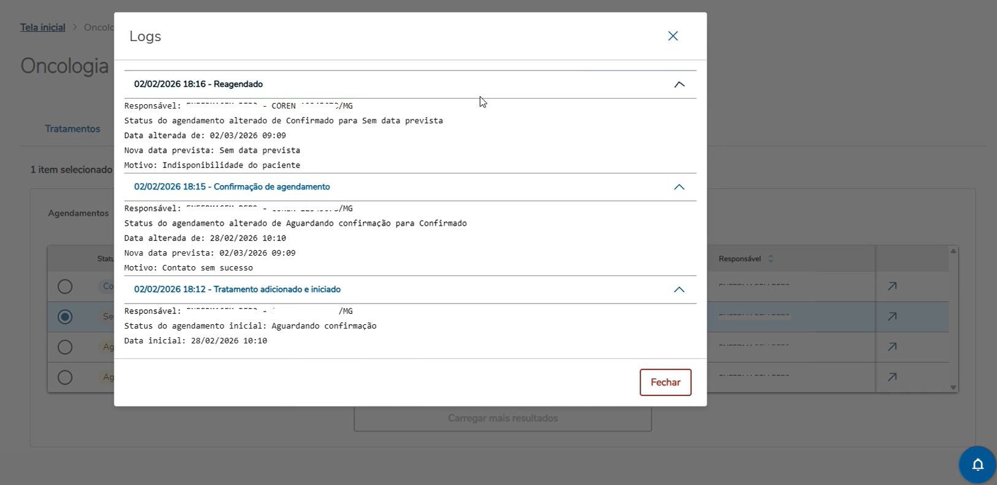Select the second, currently checked, radio button
Image resolution: width=997 pixels, height=485 pixels.
coord(65,316)
